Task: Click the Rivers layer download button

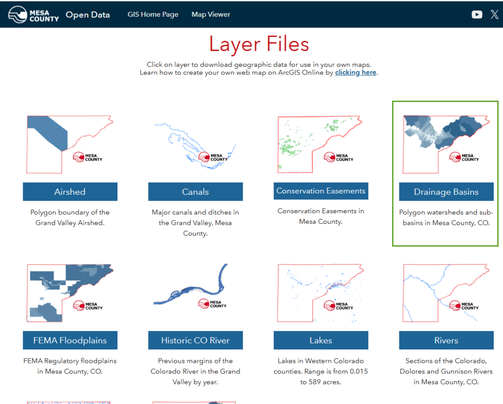Action: point(446,340)
